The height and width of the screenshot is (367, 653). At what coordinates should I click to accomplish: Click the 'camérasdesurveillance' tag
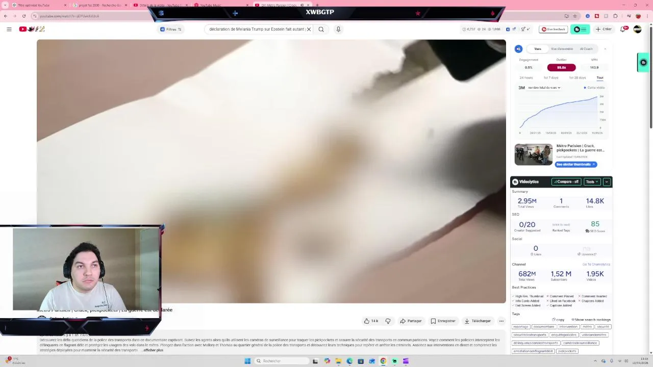pos(580,343)
